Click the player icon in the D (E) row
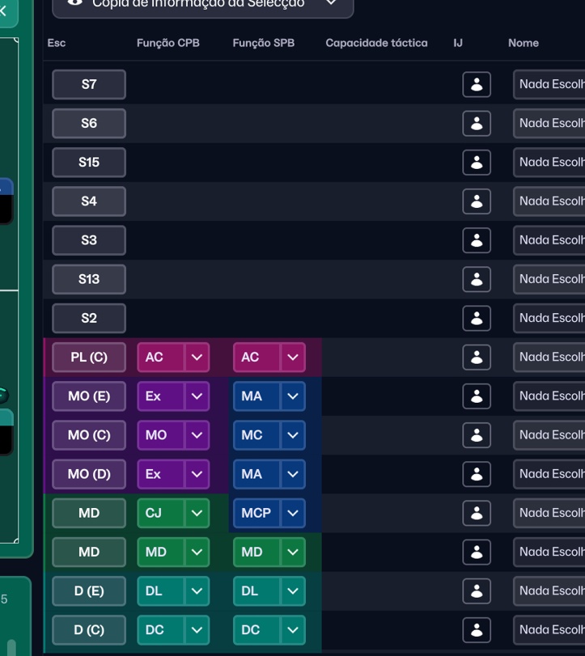 click(477, 590)
